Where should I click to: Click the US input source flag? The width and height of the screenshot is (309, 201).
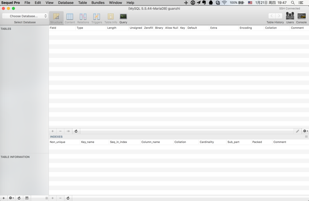point(250,3)
